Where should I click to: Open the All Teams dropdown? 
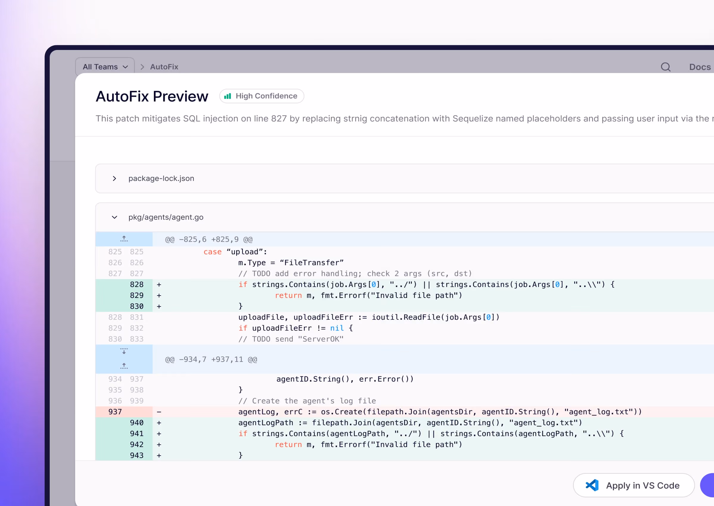coord(105,67)
